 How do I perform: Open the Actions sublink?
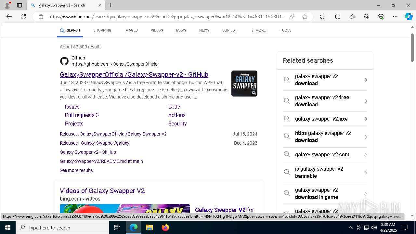tap(177, 115)
